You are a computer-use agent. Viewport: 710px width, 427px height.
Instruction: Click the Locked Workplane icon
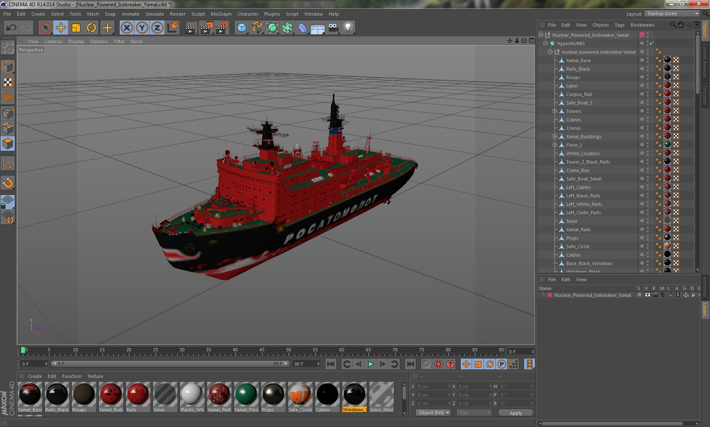click(x=8, y=202)
